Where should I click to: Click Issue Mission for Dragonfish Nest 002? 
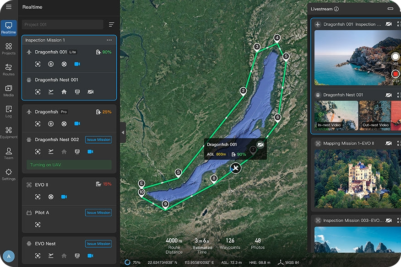point(98,139)
